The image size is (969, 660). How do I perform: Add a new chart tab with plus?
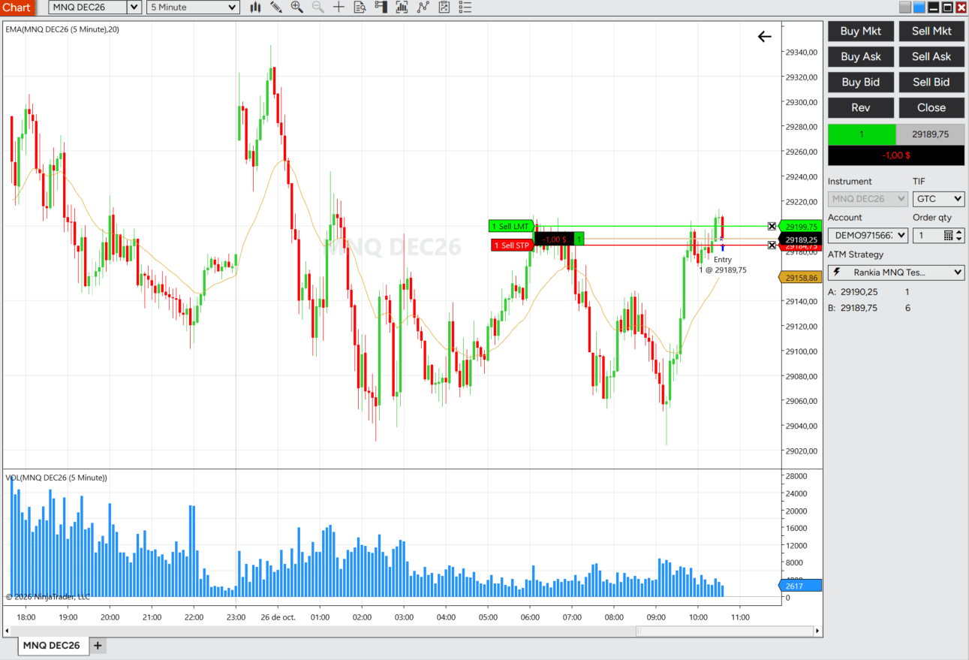pos(98,646)
